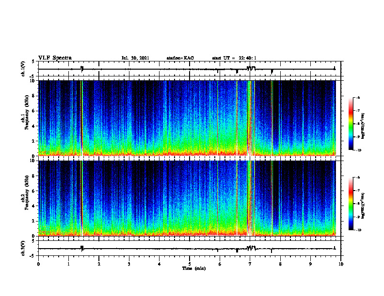Screen dimensions: 384x296
Task: Click the time axis tick label "5"
Action: click(190, 264)
